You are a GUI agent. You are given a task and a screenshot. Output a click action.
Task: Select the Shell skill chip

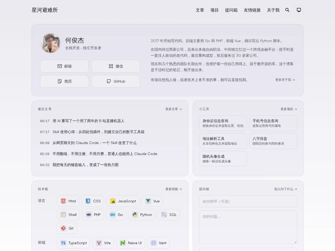pyautogui.click(x=68, y=215)
